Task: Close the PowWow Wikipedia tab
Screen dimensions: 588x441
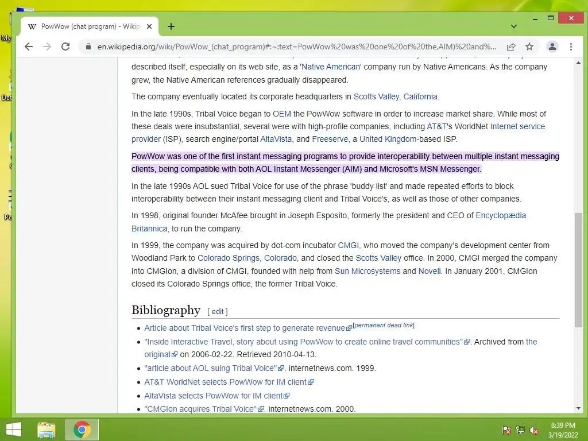Action: (x=149, y=26)
